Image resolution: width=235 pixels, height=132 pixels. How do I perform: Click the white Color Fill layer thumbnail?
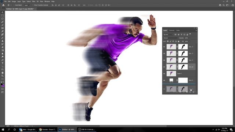(x=171, y=80)
